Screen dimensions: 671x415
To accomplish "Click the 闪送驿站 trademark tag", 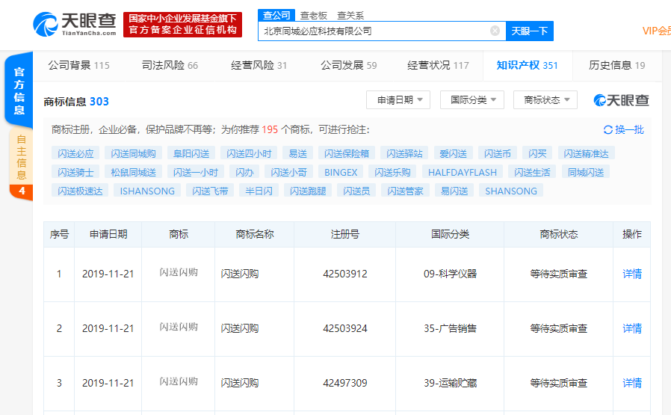I will click(404, 153).
